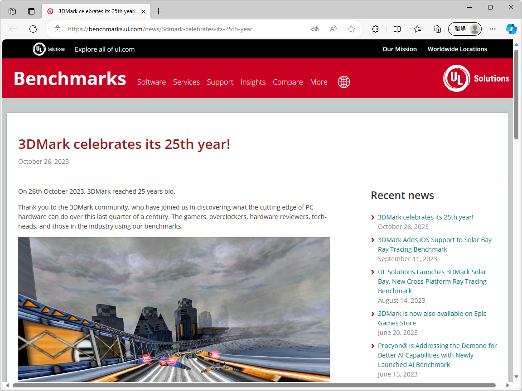Open the More navigation dropdown
The image size is (522, 391).
(x=319, y=82)
